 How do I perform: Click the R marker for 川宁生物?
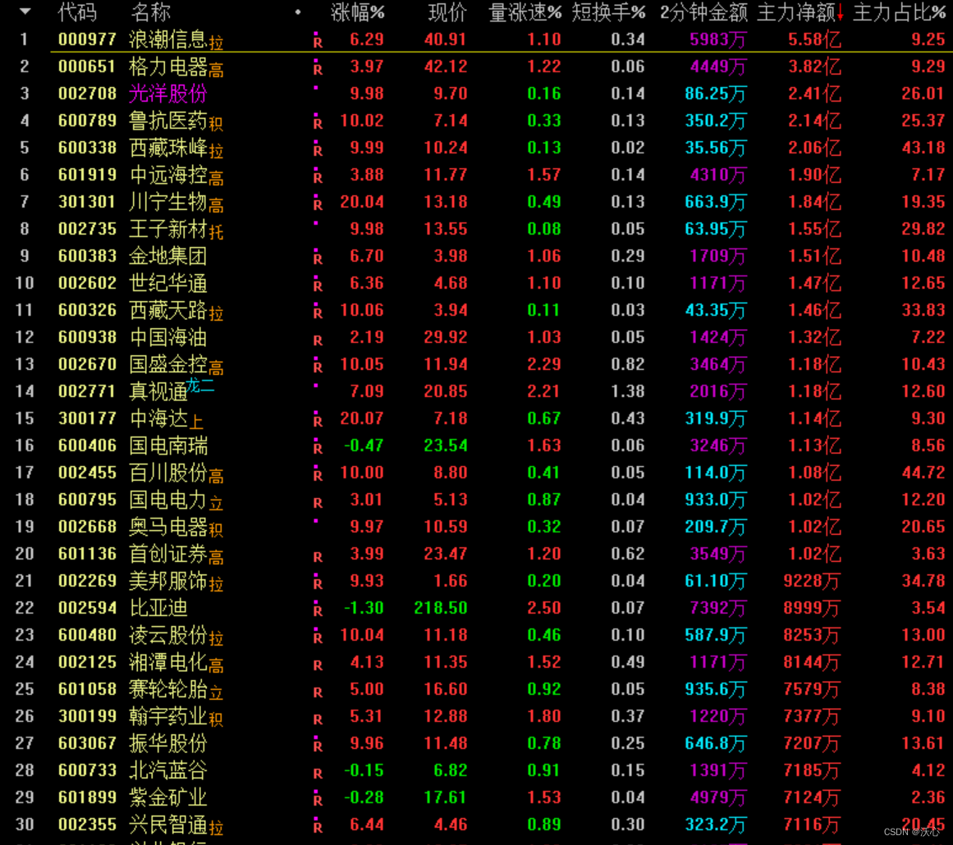pos(318,203)
